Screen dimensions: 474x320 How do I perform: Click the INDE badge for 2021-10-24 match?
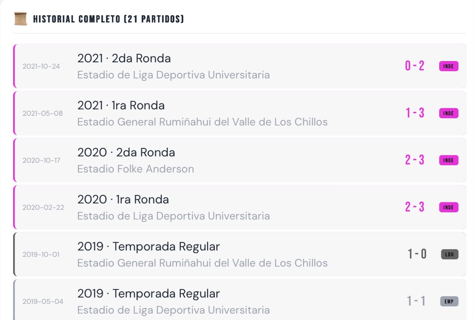tap(449, 66)
